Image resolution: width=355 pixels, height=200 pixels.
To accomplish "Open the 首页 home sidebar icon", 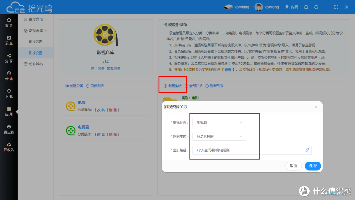I will tap(9, 22).
